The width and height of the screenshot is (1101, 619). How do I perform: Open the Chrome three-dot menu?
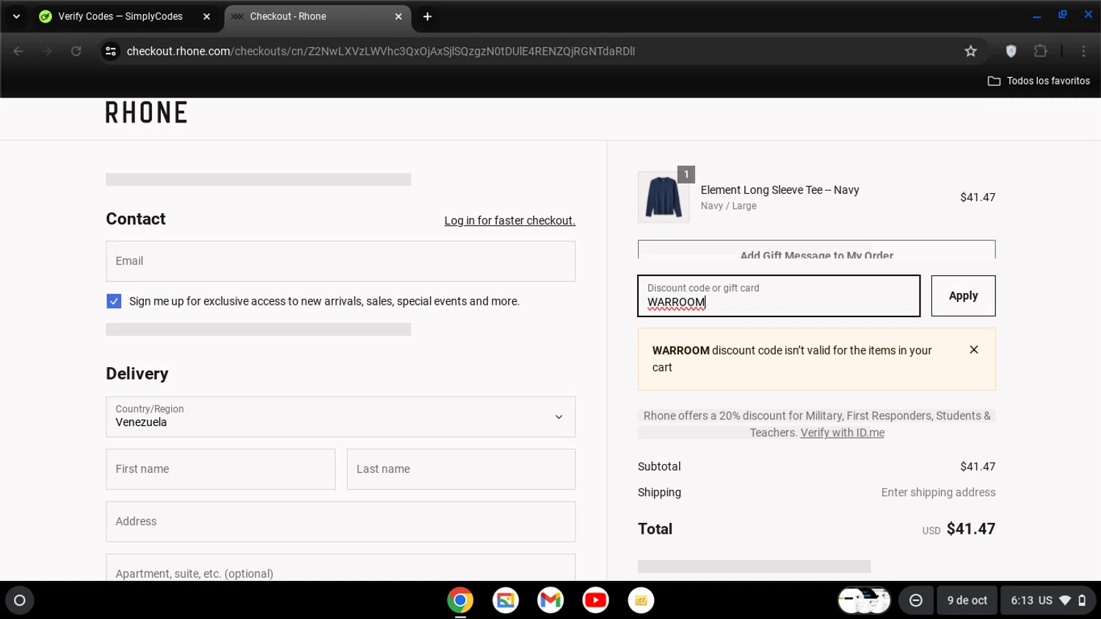1083,51
